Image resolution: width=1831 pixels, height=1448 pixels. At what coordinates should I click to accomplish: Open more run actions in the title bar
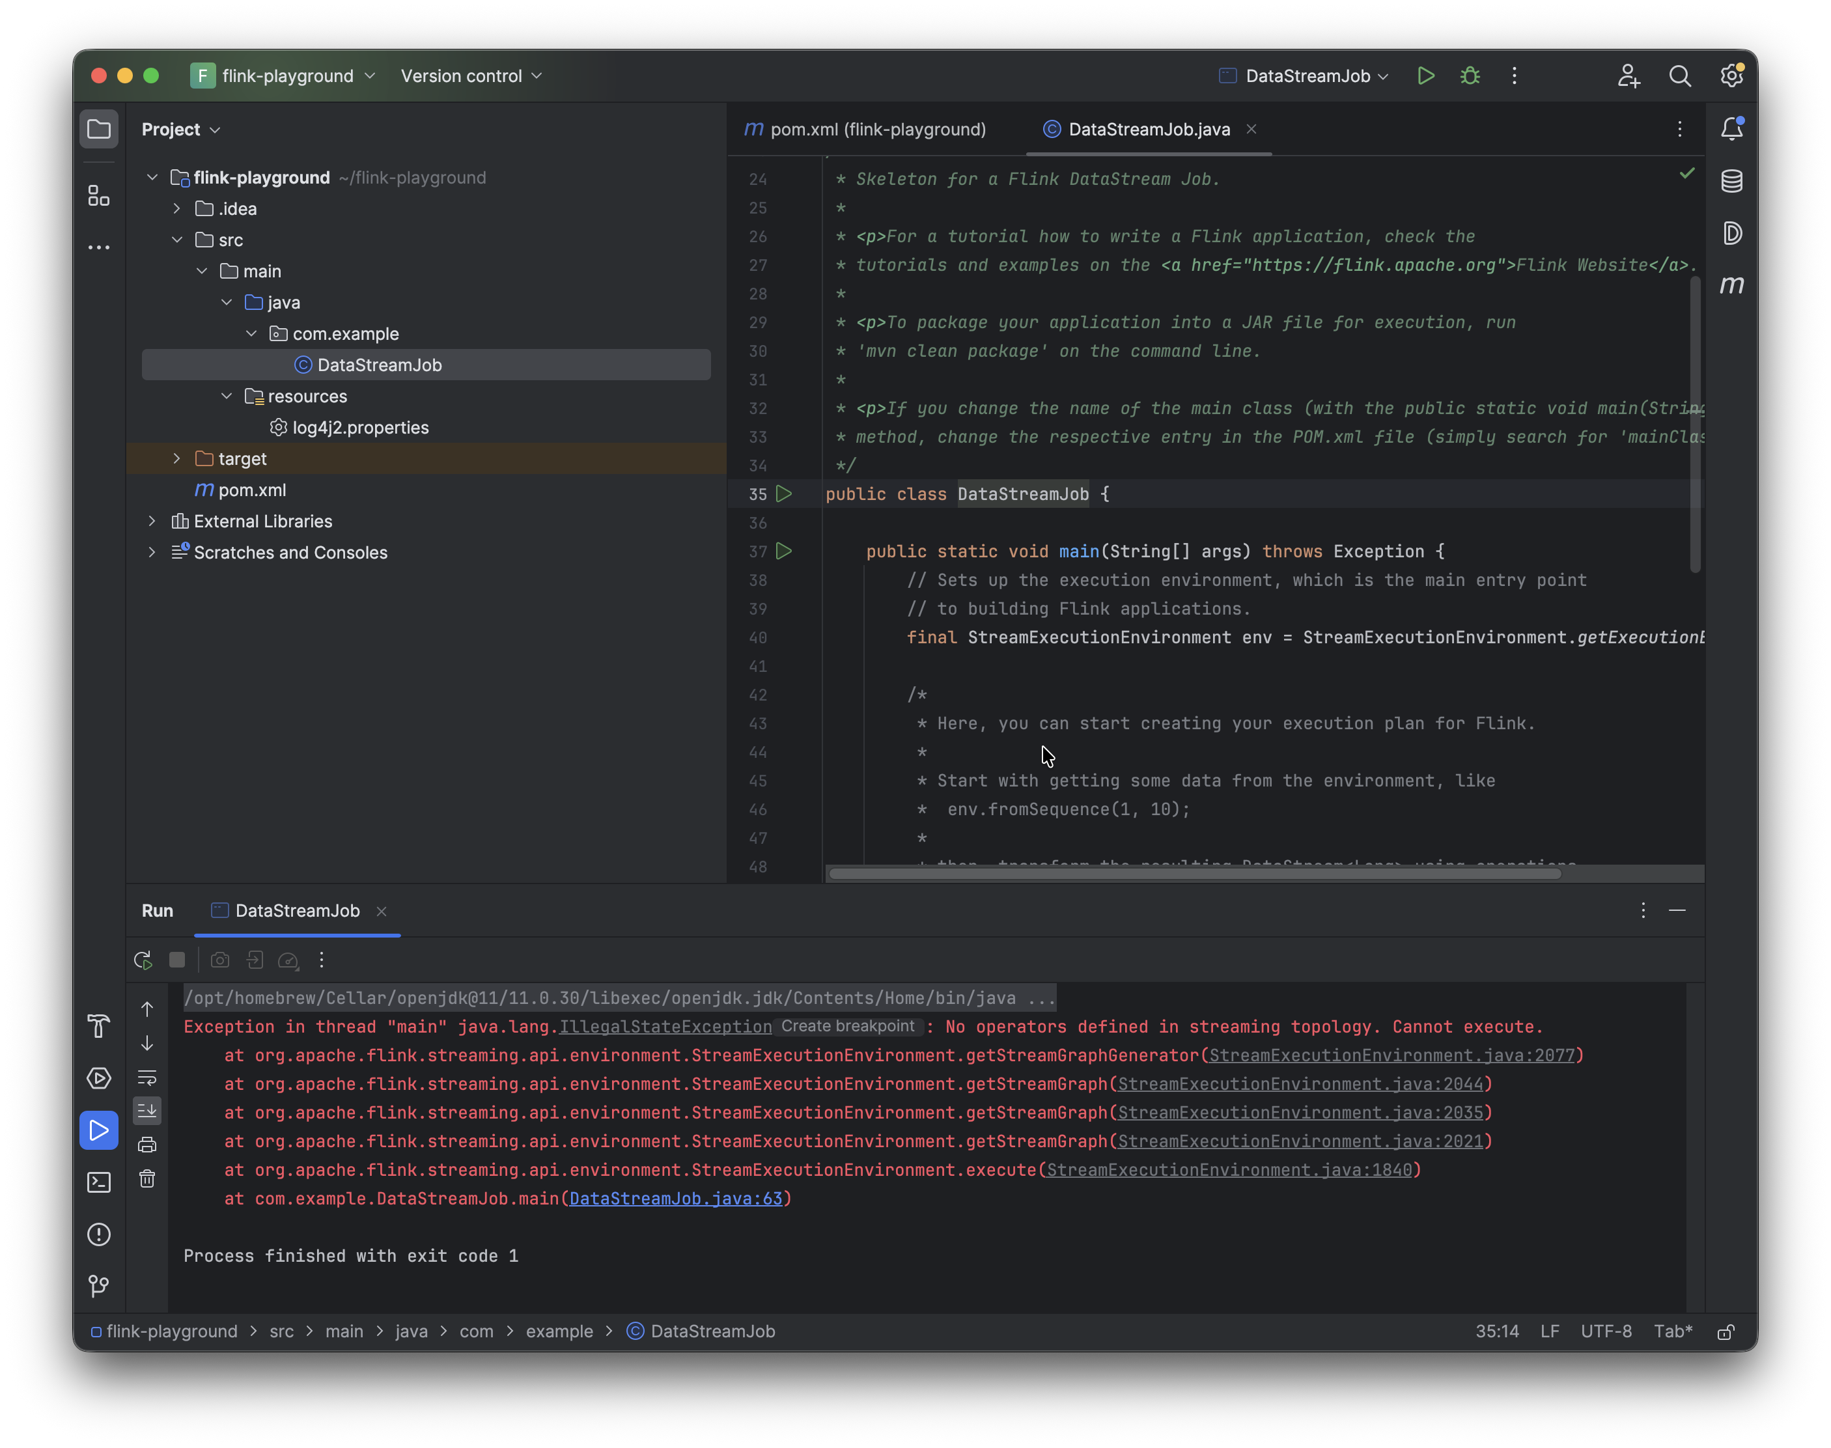point(1514,76)
